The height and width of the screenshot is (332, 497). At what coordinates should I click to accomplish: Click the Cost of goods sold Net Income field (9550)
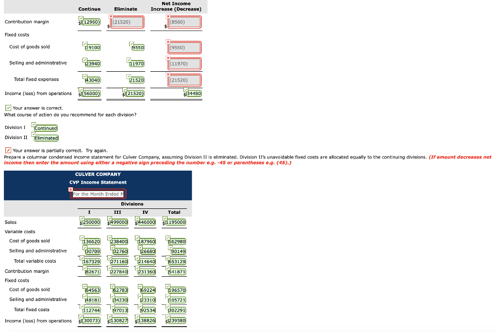click(184, 47)
